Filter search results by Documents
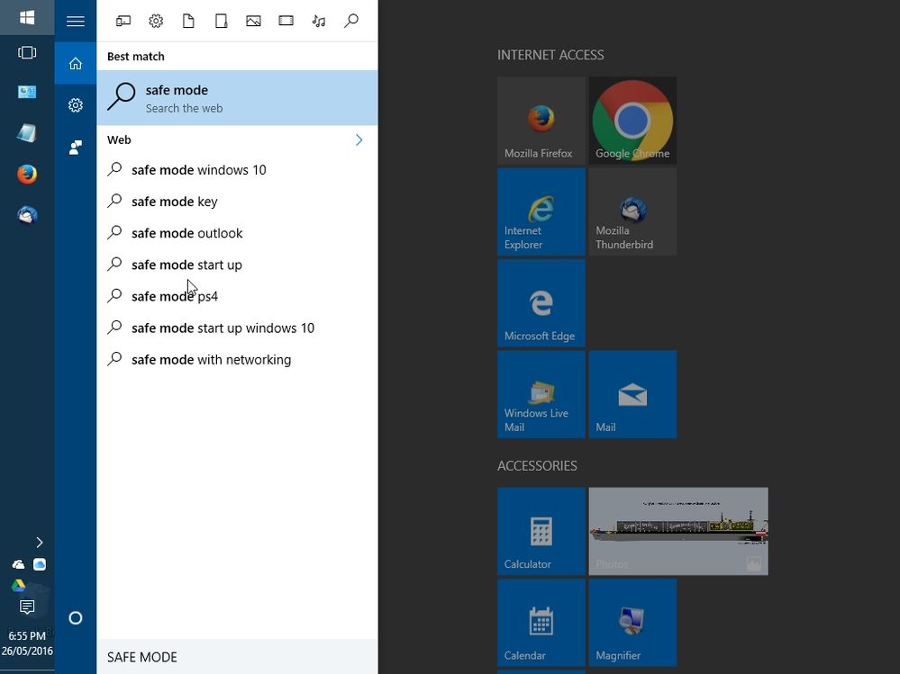This screenshot has height=674, width=900. click(188, 22)
